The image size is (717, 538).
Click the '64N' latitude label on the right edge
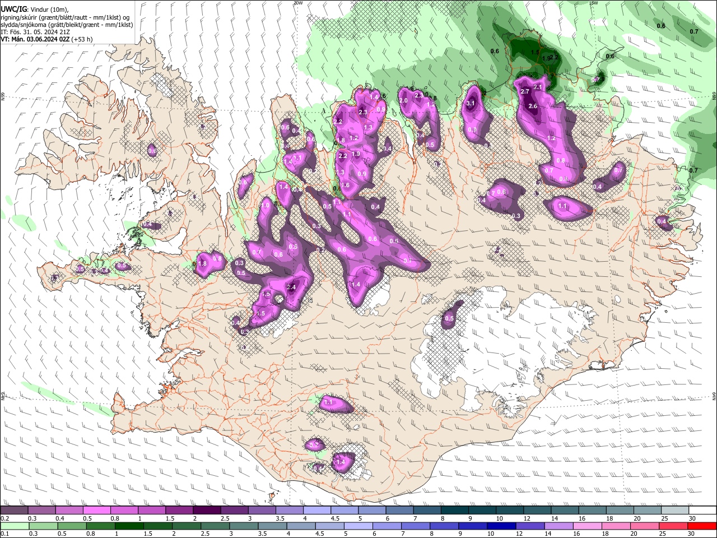[714, 395]
